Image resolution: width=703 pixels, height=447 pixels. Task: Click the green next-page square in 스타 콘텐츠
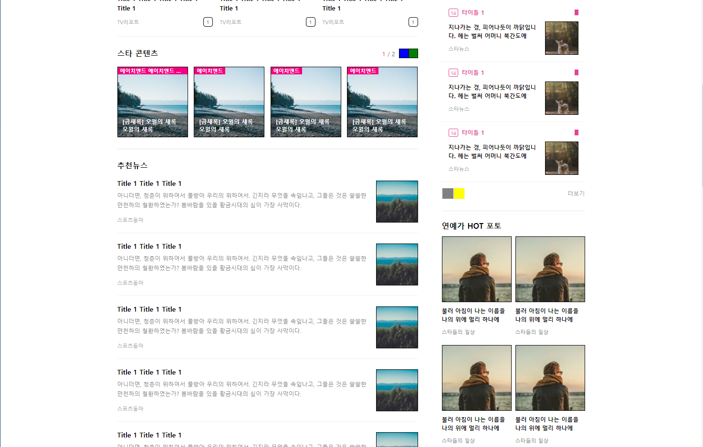(x=413, y=53)
